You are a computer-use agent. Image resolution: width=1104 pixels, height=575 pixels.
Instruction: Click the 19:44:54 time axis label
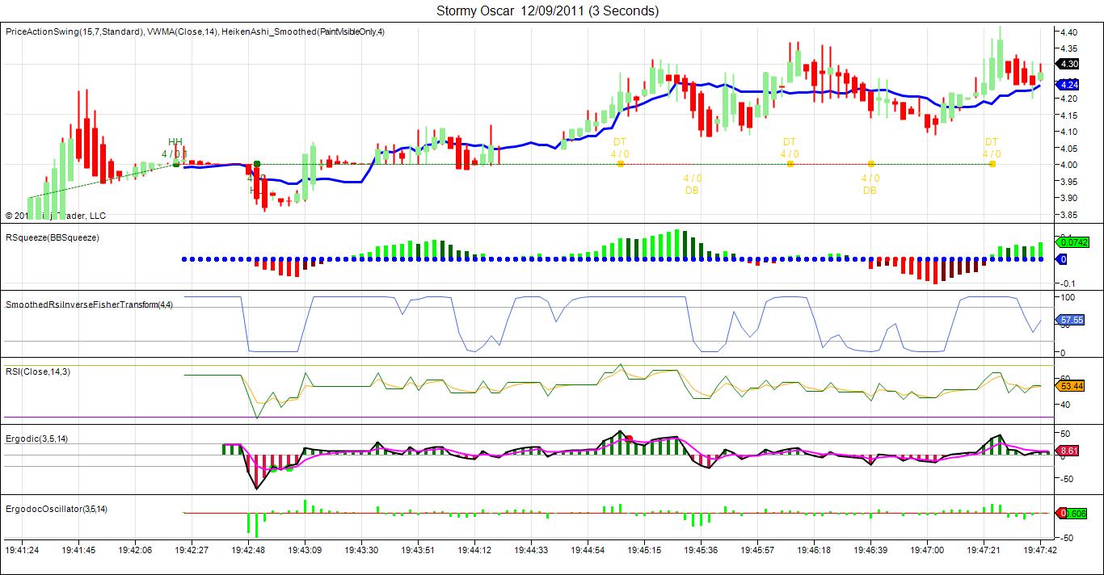(588, 551)
